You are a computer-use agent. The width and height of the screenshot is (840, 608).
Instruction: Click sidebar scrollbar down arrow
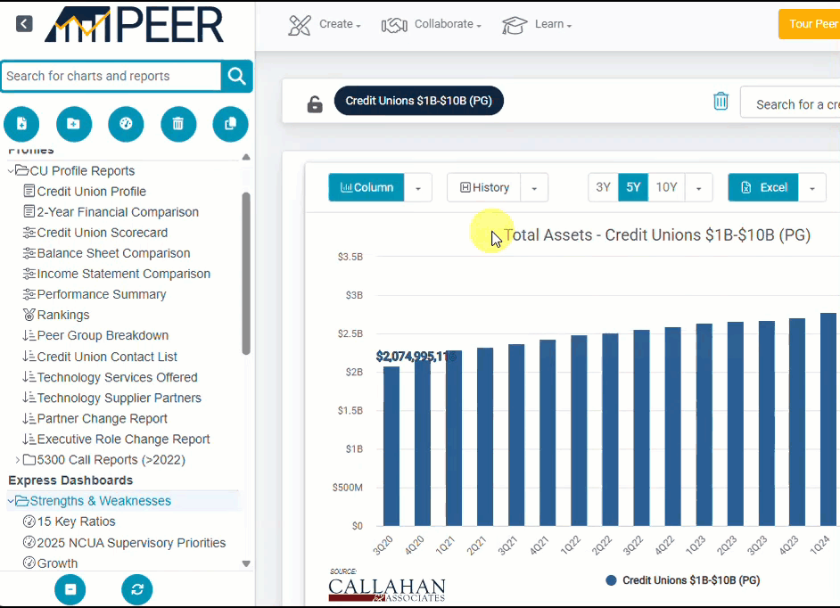click(246, 563)
